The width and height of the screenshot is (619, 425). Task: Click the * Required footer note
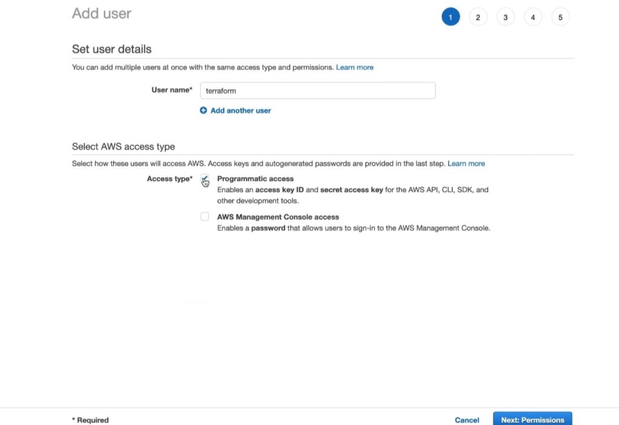point(91,420)
